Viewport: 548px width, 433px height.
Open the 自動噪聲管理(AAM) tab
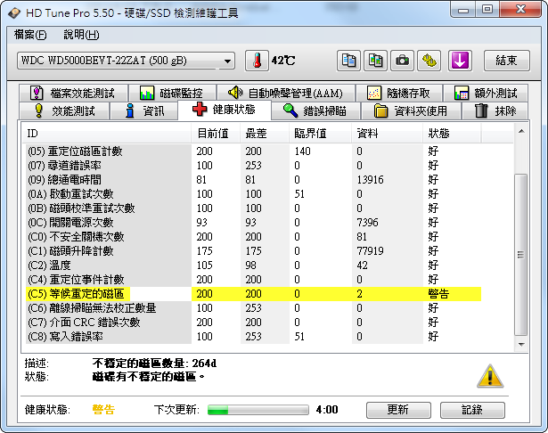pyautogui.click(x=286, y=93)
